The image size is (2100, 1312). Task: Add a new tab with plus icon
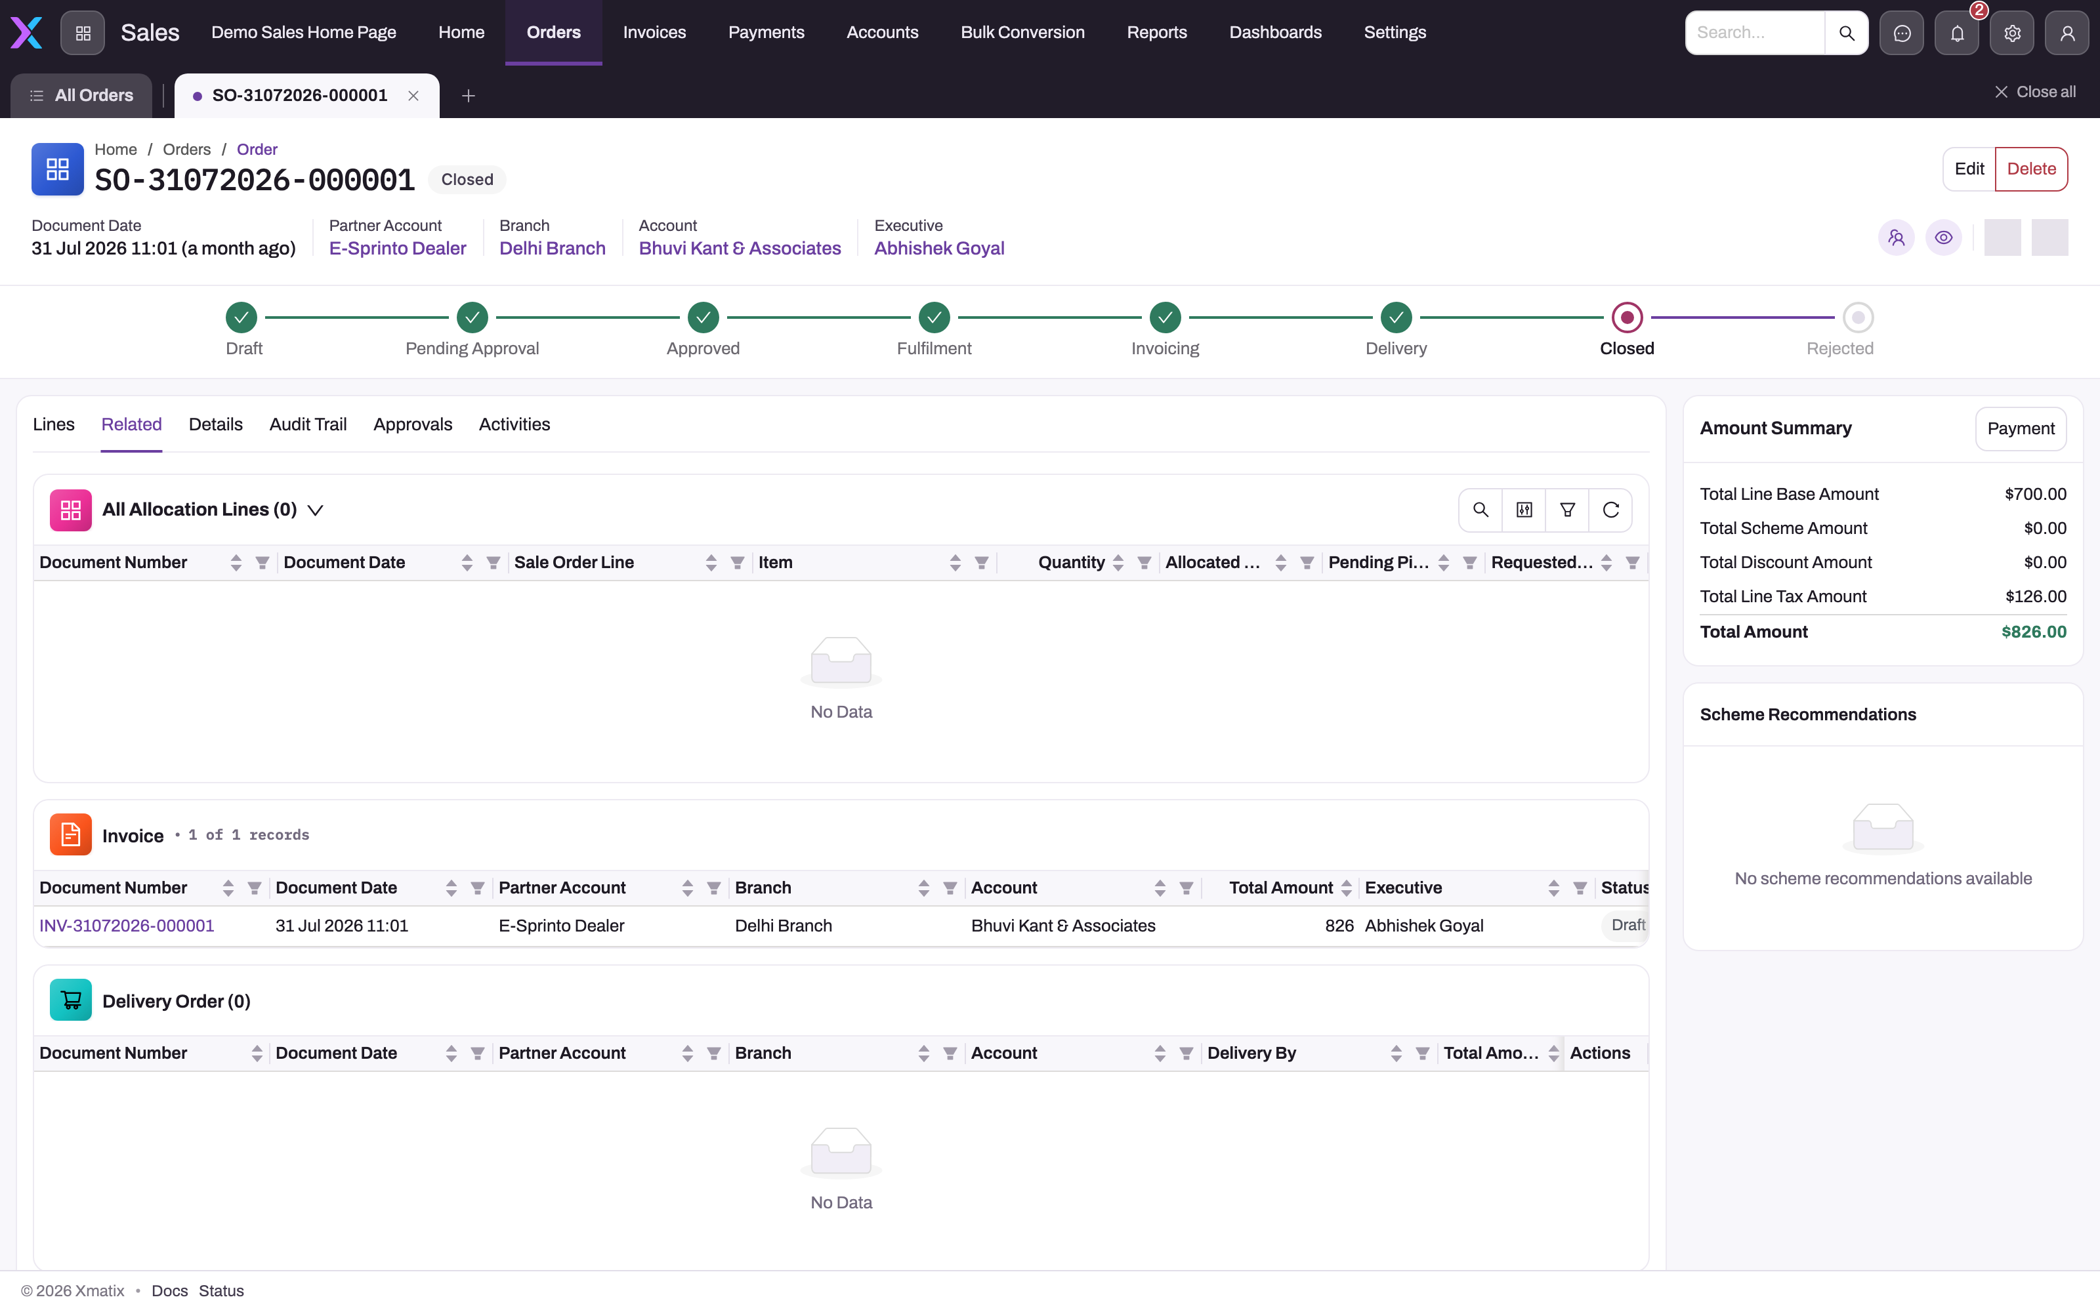[469, 96]
